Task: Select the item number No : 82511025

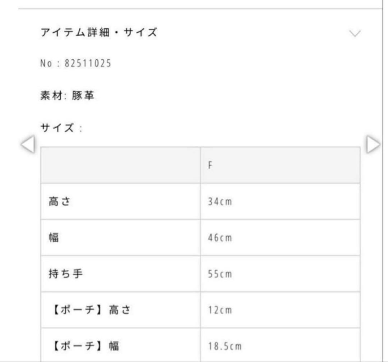Action: pos(76,64)
